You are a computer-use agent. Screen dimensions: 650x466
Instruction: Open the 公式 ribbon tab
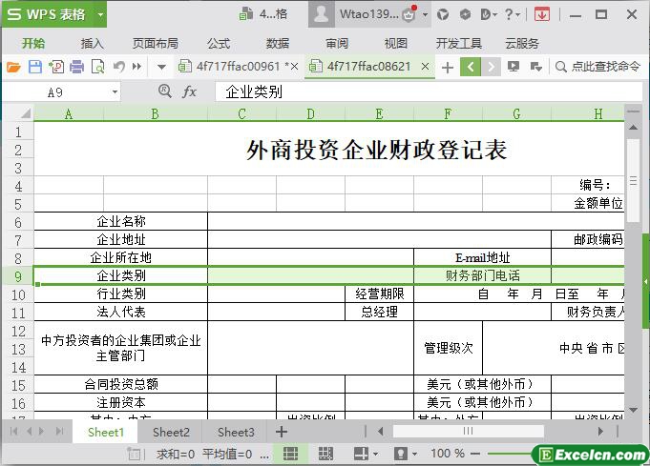point(219,43)
